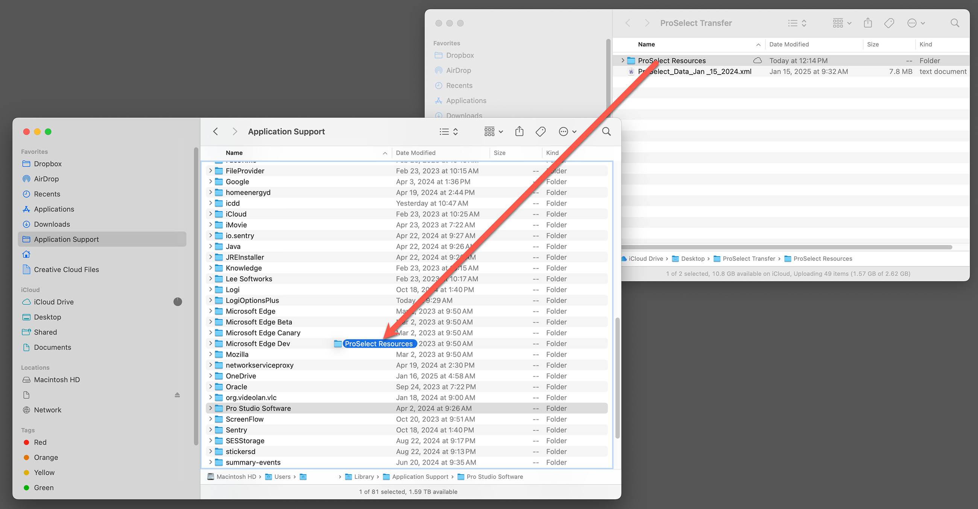Expand the ProSelect Resources folder in back window
978x509 pixels.
pyautogui.click(x=623, y=60)
